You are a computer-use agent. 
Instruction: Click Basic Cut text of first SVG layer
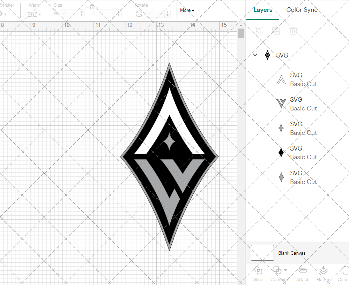[303, 84]
